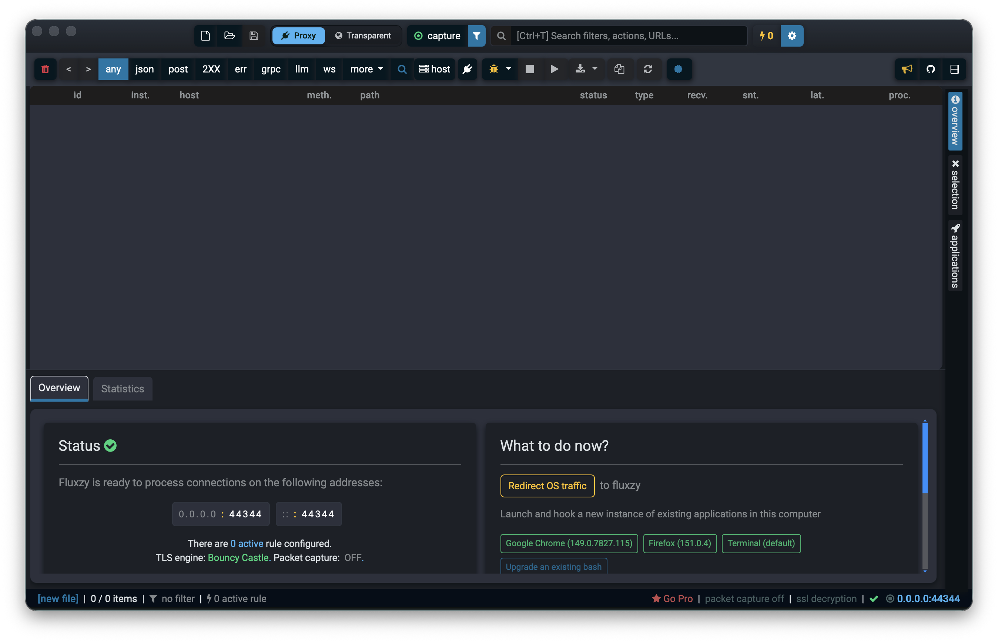Click the blue badge certificate icon

tap(679, 69)
